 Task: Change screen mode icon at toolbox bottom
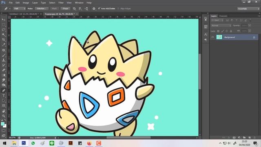(4, 136)
